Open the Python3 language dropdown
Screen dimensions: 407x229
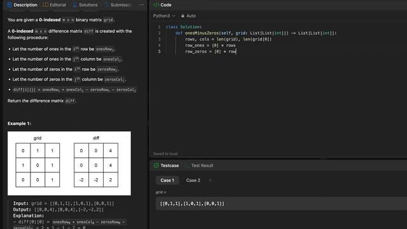tap(164, 16)
